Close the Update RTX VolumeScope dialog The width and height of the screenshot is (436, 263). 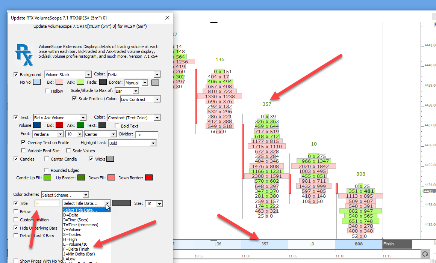(167, 18)
